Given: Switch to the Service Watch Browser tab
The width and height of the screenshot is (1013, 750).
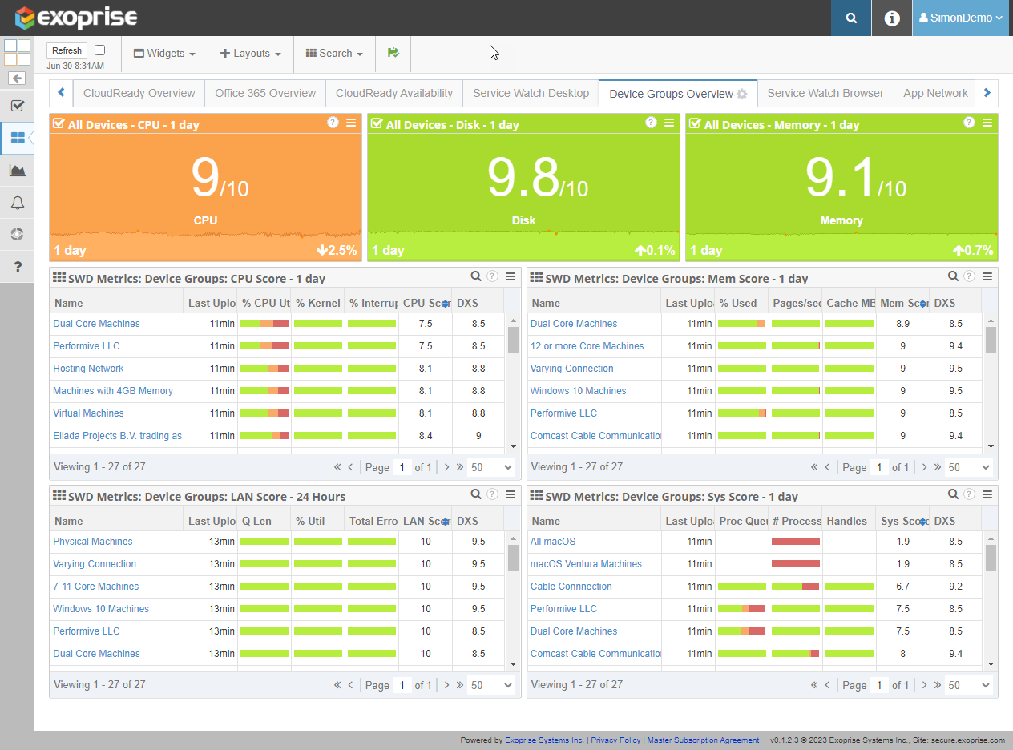Looking at the screenshot, I should click(x=825, y=93).
